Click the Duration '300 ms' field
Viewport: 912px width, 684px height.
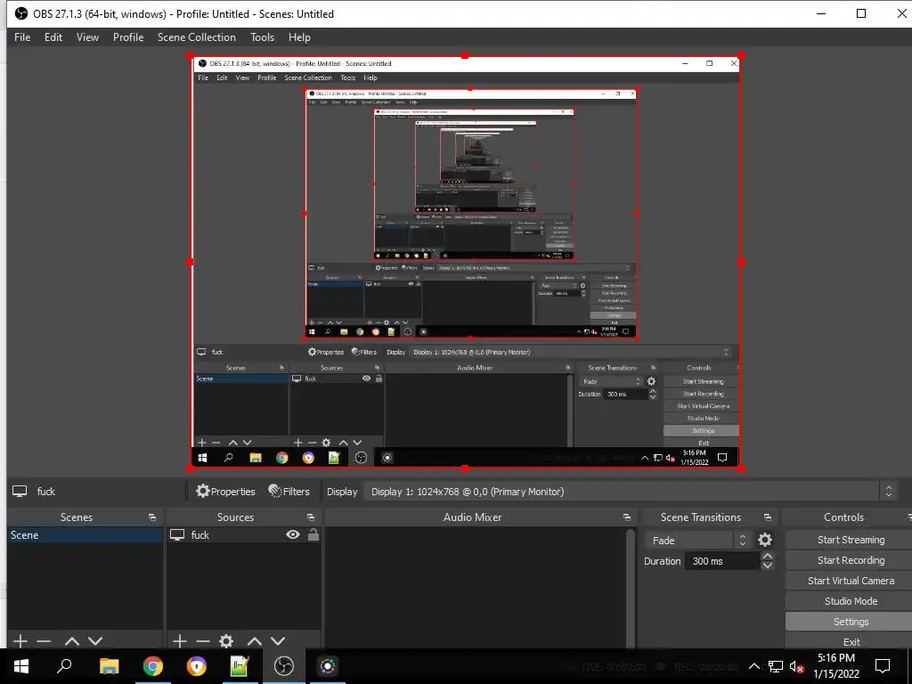[x=721, y=561]
